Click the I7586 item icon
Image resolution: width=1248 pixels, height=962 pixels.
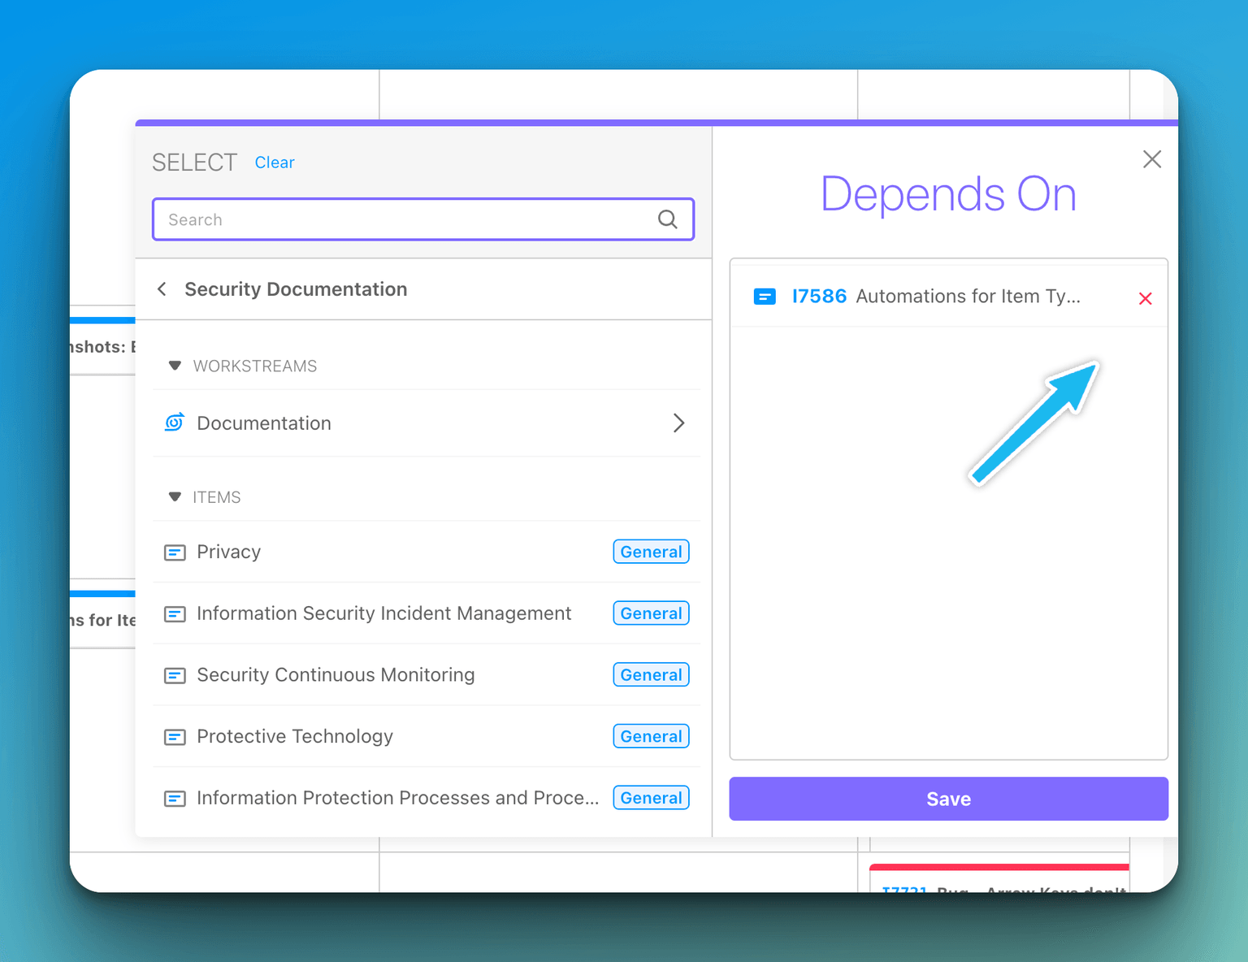point(765,297)
